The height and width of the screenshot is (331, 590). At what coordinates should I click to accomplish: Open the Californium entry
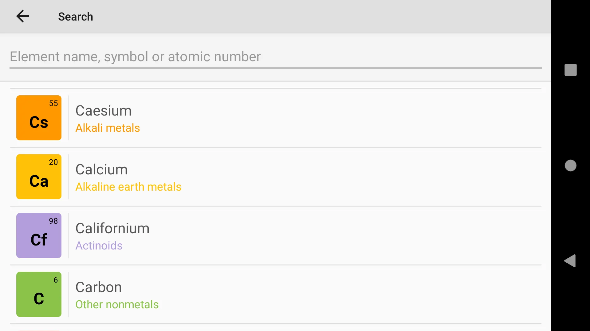coord(112,228)
